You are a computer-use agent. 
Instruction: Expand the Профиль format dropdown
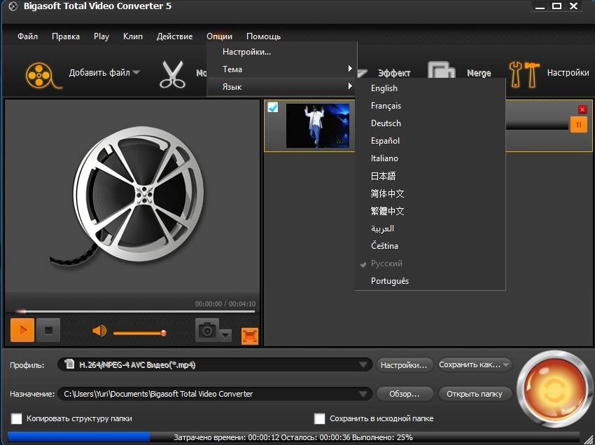click(x=363, y=365)
